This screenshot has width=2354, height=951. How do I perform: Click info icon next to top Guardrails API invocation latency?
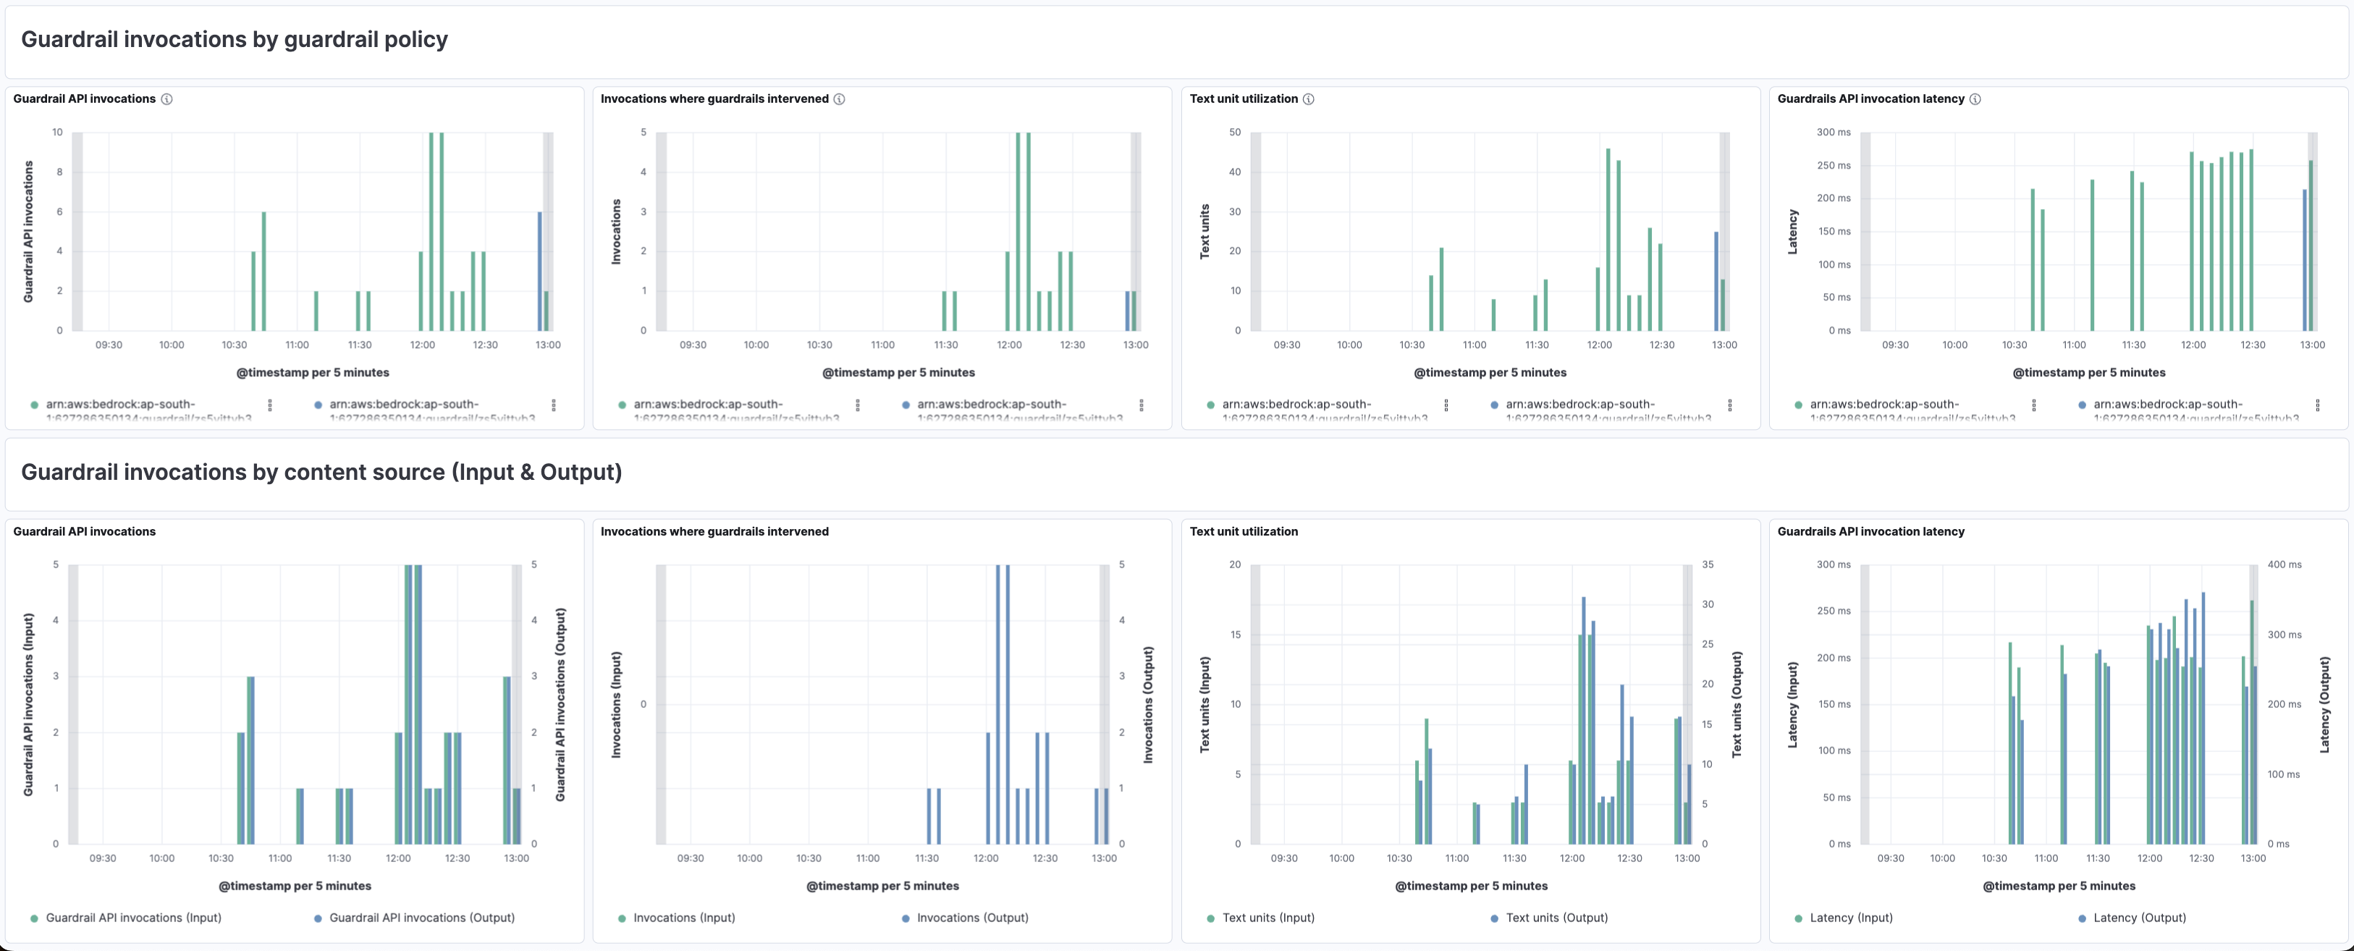click(x=1975, y=98)
